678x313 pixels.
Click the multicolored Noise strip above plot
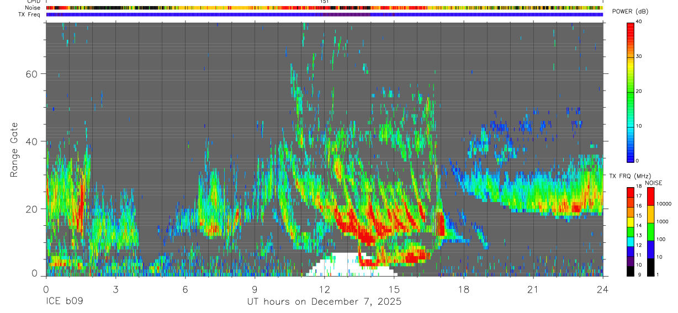point(325,8)
